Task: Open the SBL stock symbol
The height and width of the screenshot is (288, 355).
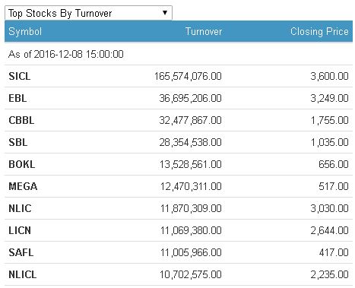Action: click(18, 142)
